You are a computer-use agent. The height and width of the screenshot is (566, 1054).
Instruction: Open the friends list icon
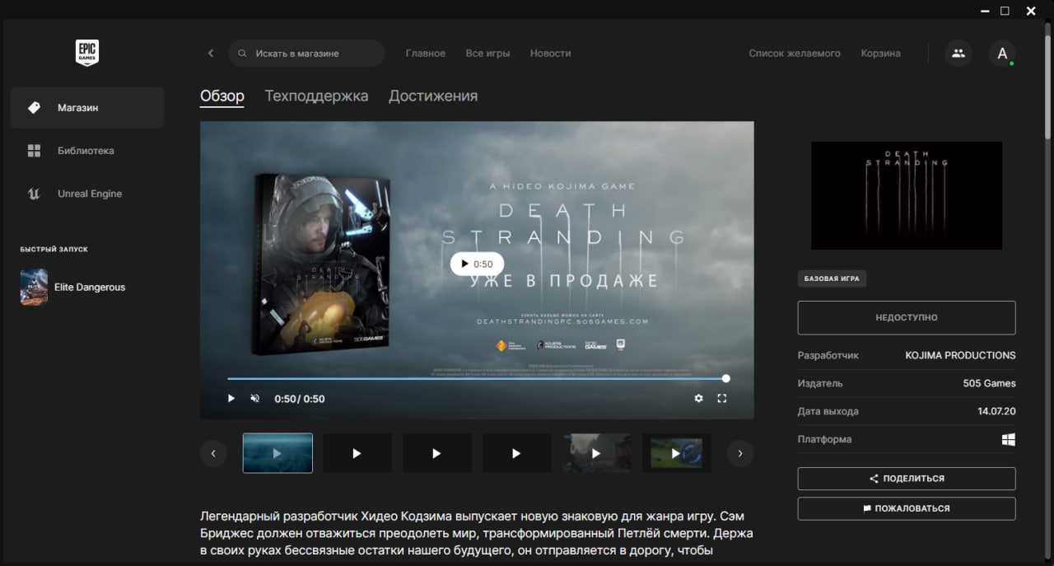[958, 53]
